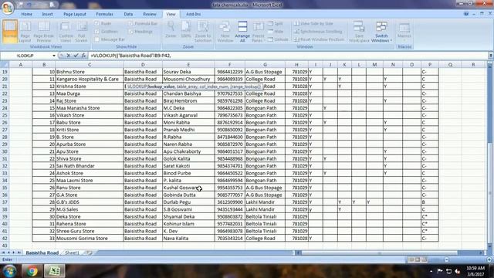
Task: Confirm formula entry with checkmark icon
Action: 76,56
